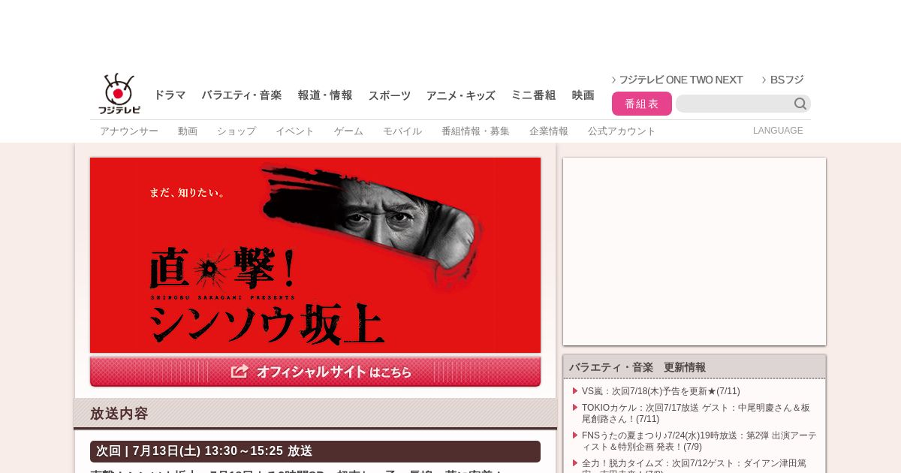Click the 番組表 pink button

(x=642, y=104)
